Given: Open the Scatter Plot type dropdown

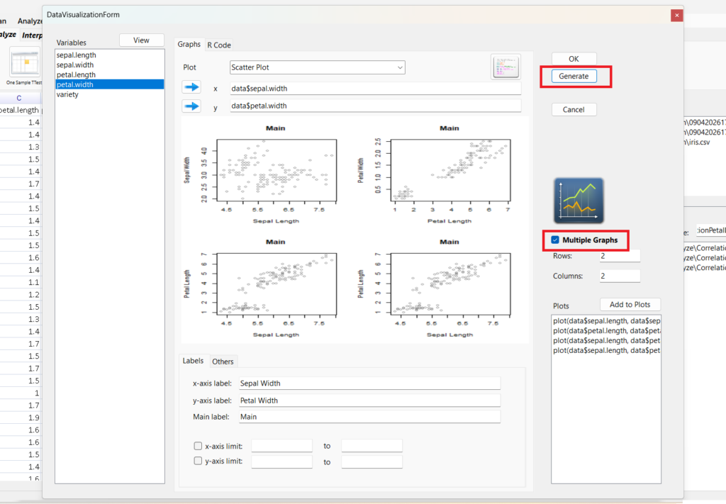Looking at the screenshot, I should pos(317,67).
